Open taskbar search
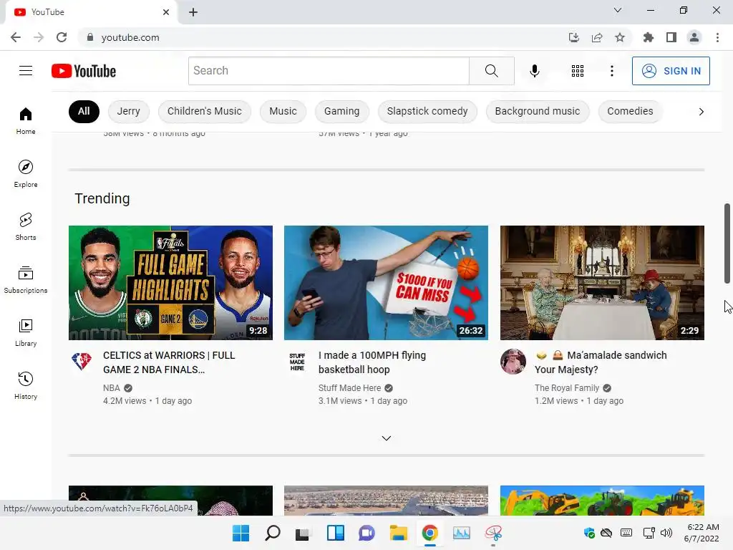The height and width of the screenshot is (550, 733). click(273, 533)
